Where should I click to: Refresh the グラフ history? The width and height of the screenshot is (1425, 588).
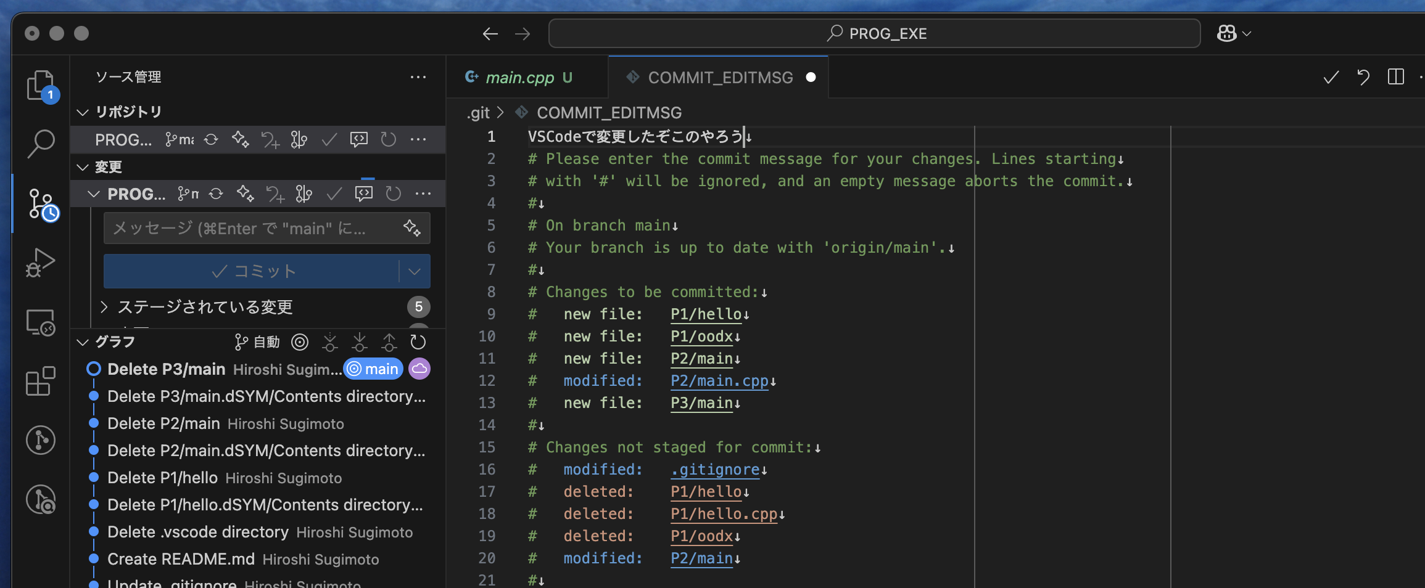tap(418, 342)
